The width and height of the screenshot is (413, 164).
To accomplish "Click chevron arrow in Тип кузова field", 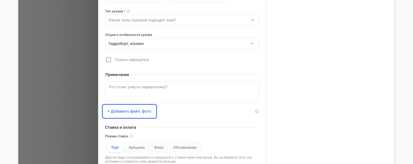I will pos(252,20).
